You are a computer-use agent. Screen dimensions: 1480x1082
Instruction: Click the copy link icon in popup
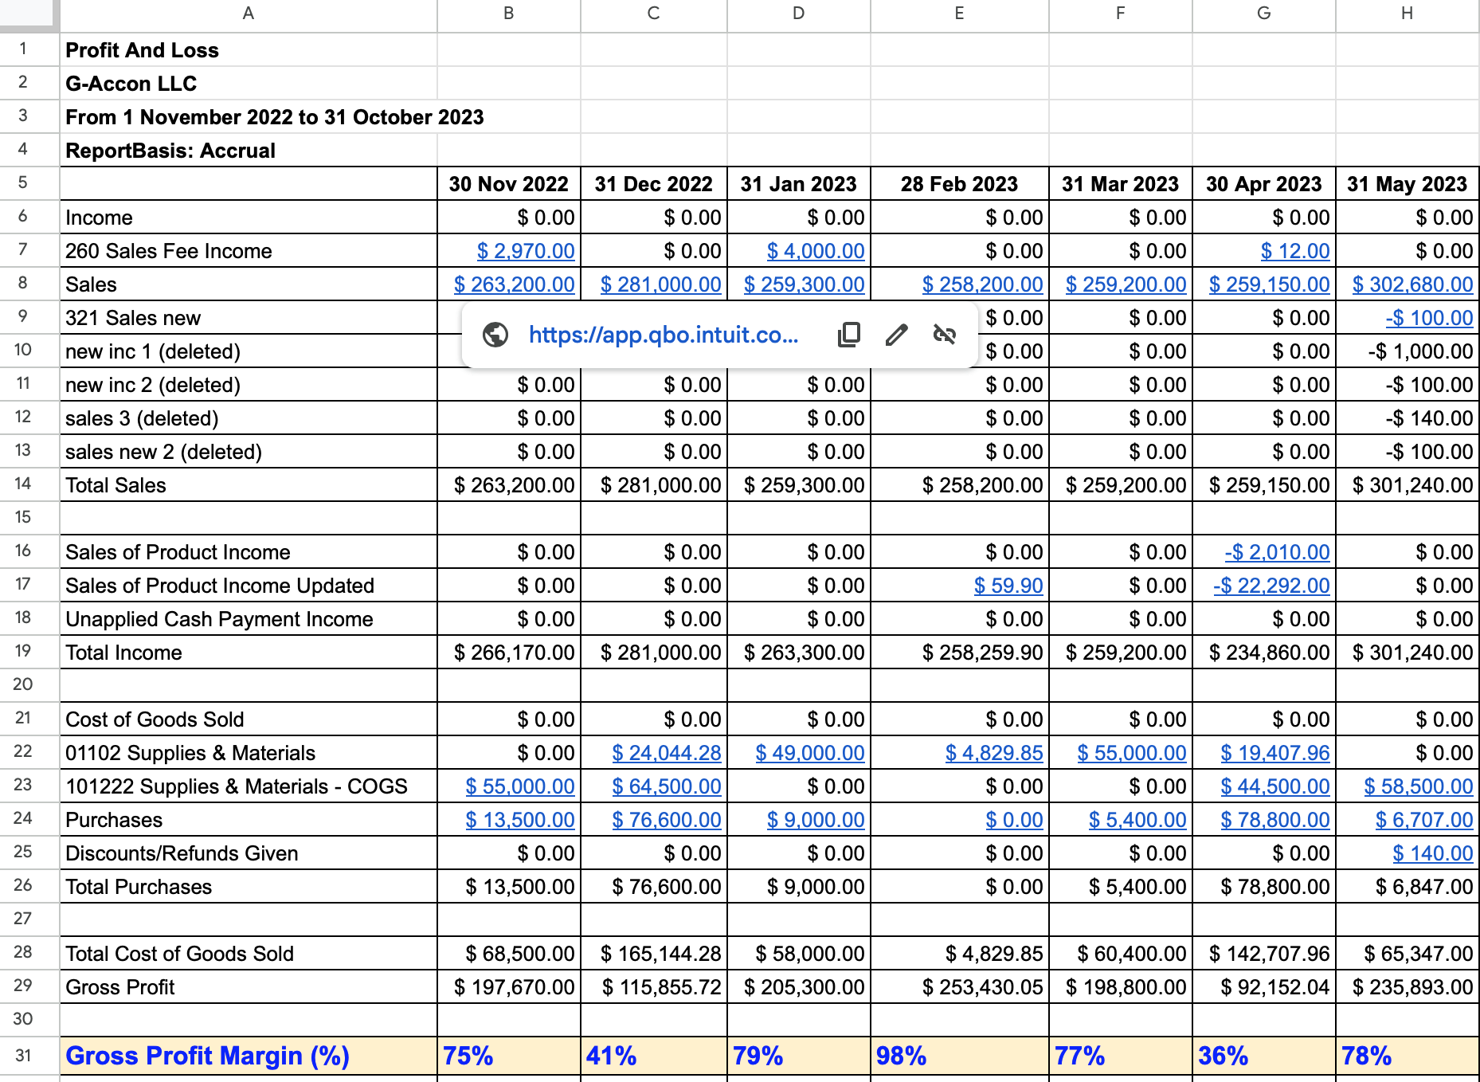849,335
